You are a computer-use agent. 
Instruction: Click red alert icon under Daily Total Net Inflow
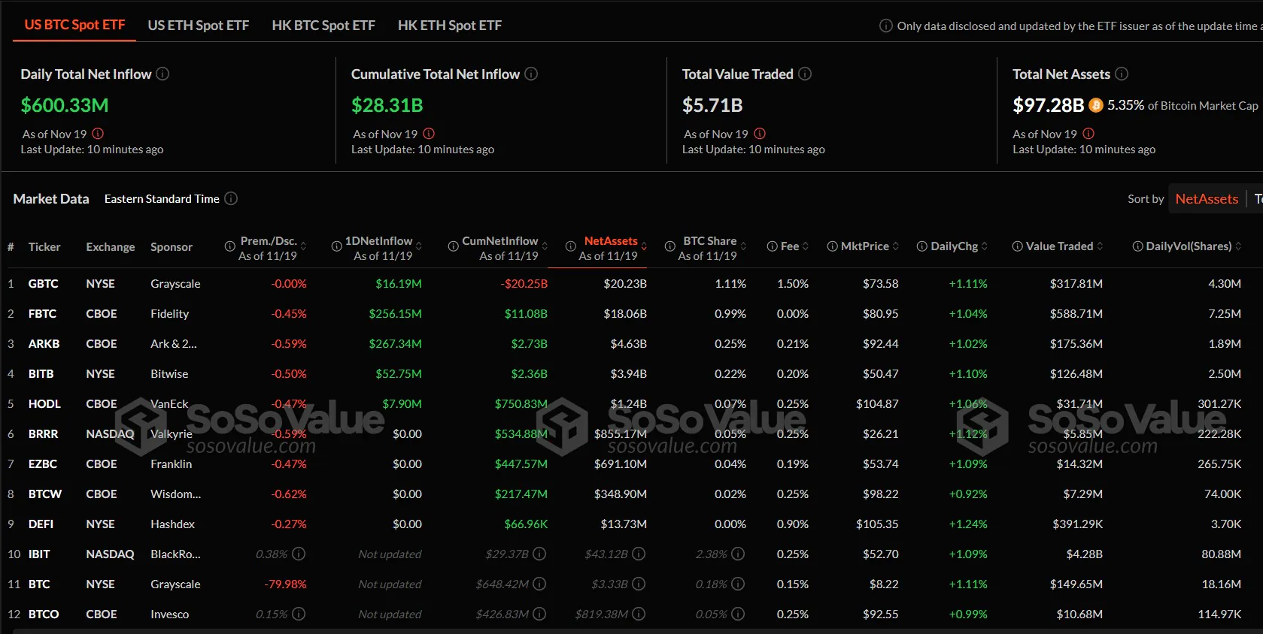coord(98,134)
